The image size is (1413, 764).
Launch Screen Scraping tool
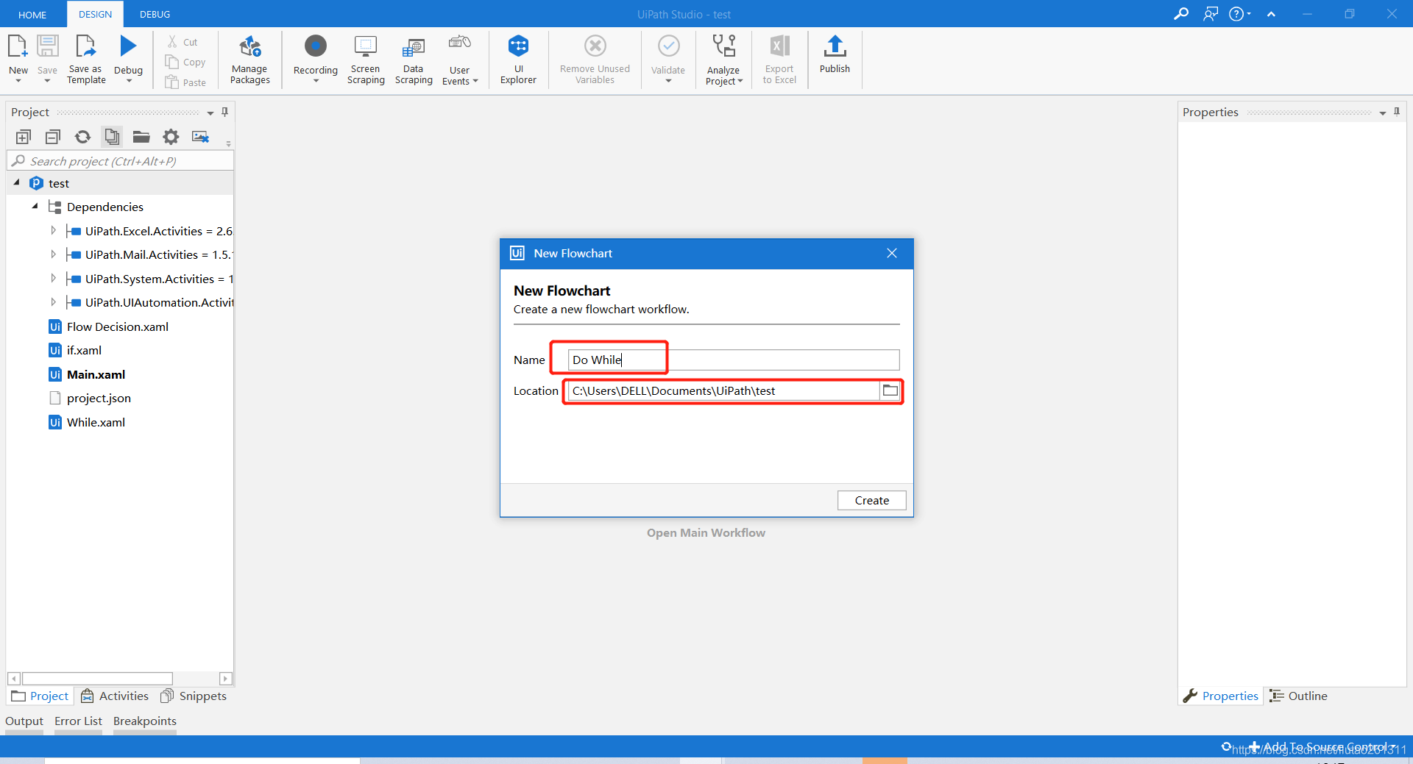(366, 60)
